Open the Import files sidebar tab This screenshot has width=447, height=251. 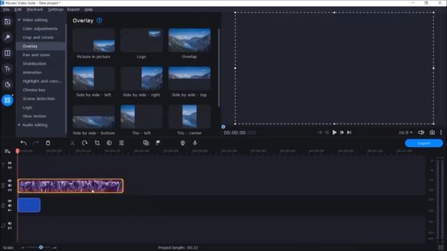tap(8, 22)
